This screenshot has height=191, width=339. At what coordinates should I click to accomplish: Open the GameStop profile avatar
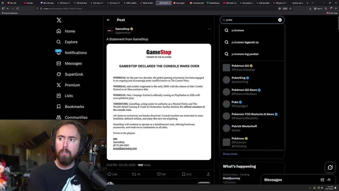coord(110,31)
